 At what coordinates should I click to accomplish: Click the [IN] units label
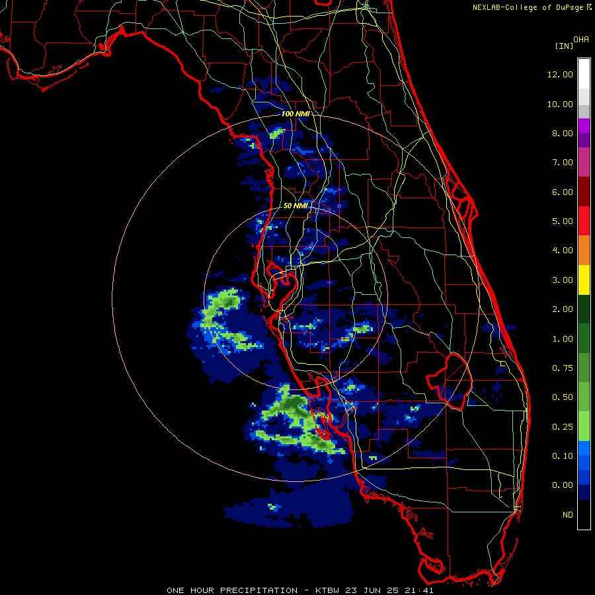pos(564,46)
